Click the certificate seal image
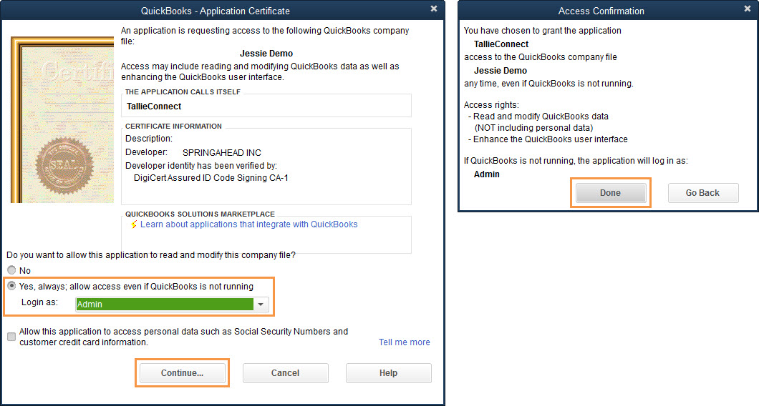This screenshot has width=759, height=406. (x=64, y=166)
